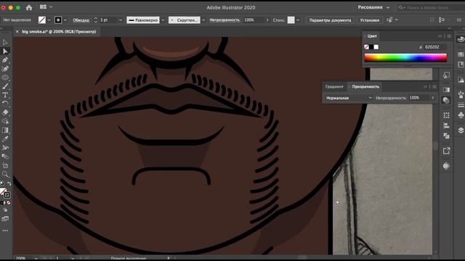
Task: Expand the opacity arrow in control bar
Action: [267, 20]
